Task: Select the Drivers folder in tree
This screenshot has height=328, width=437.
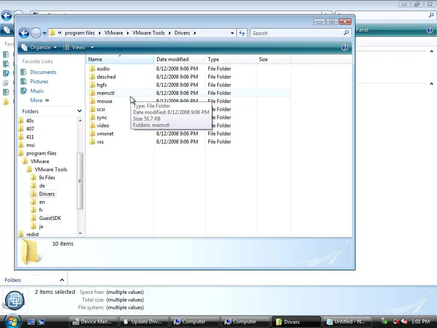Action: [x=47, y=194]
